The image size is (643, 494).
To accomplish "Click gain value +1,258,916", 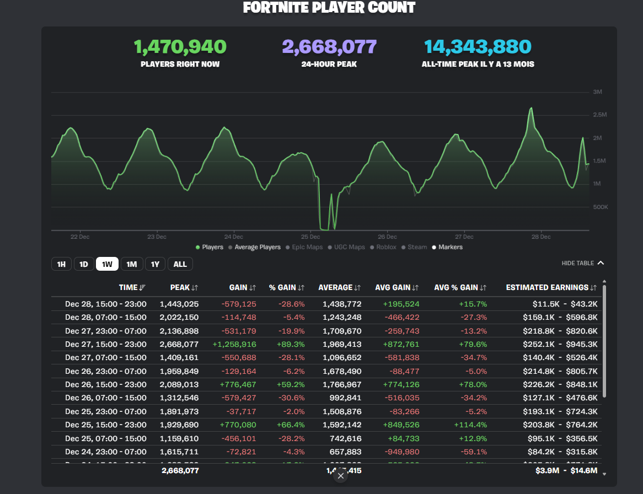I will (234, 345).
